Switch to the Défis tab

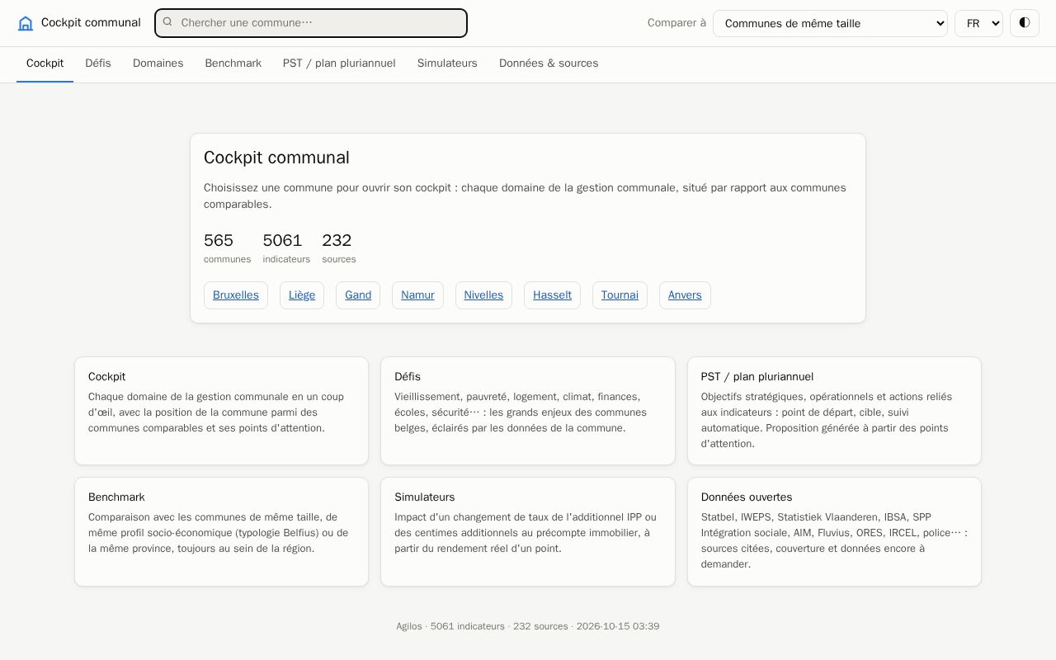[98, 64]
